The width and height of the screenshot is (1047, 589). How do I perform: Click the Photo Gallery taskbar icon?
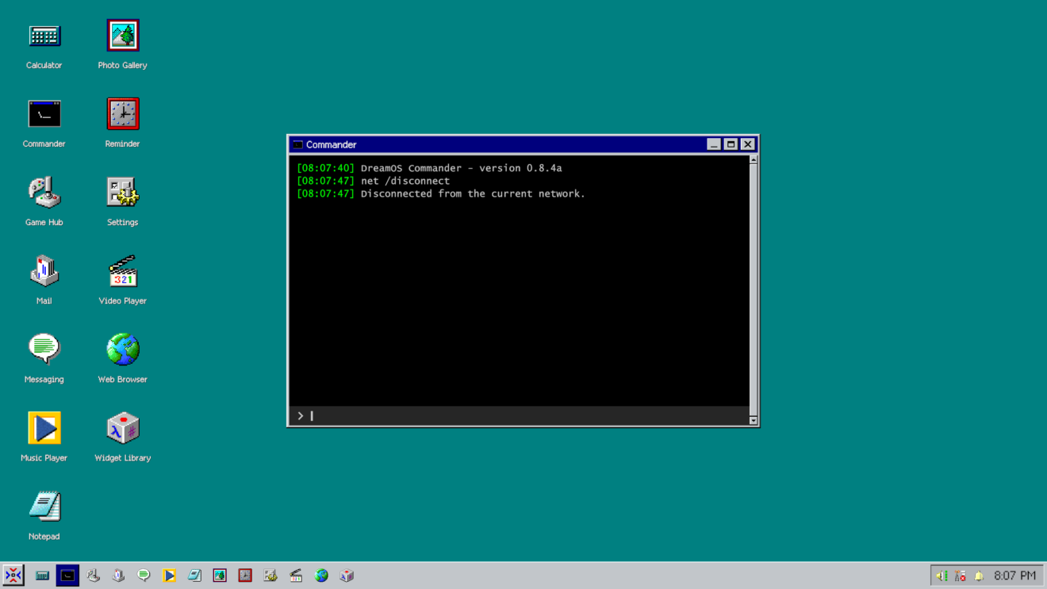(220, 576)
